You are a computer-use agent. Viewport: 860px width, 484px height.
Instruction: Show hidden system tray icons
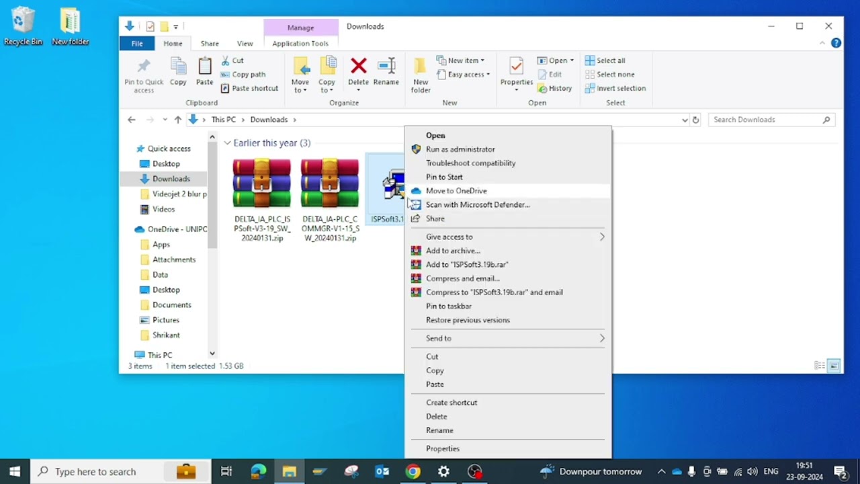pyautogui.click(x=661, y=472)
